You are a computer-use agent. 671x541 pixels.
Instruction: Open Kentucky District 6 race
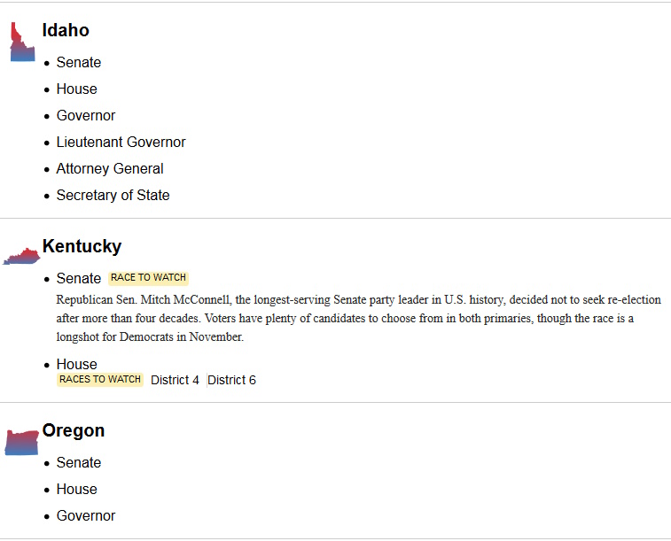pyautogui.click(x=232, y=380)
